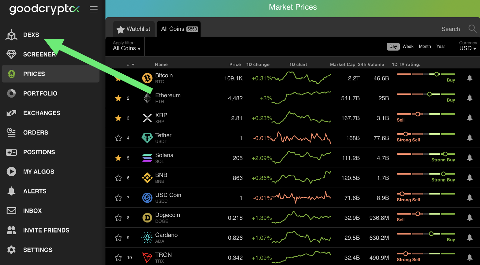The height and width of the screenshot is (265, 480).
Task: Click the bell icon for Bitcoin
Action: pos(469,78)
